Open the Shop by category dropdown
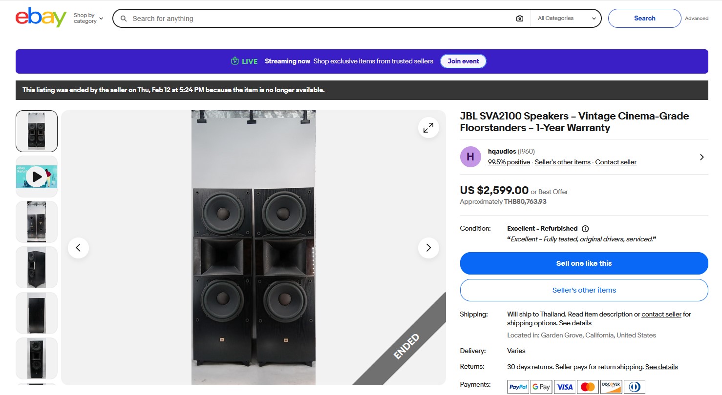 88,19
